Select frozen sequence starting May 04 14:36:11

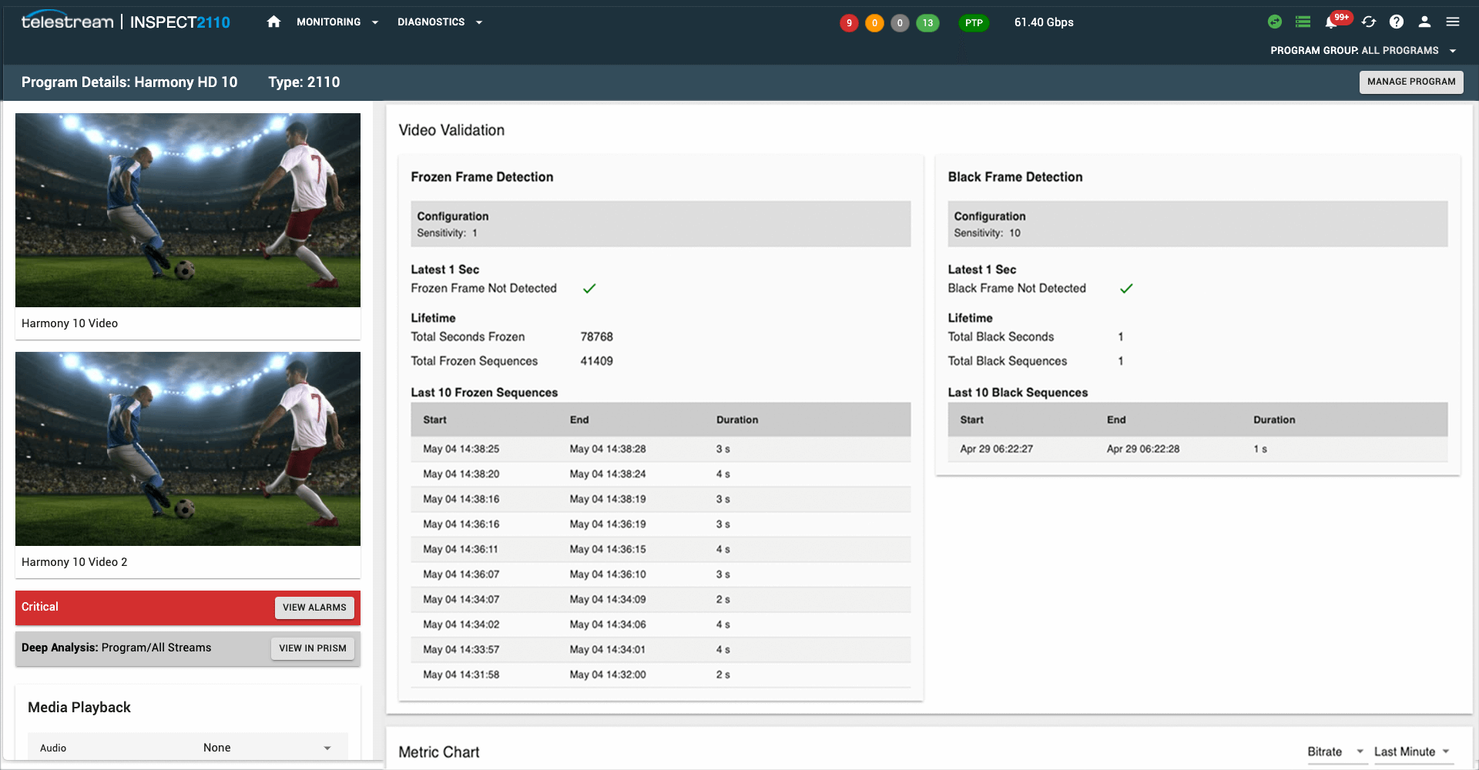coord(660,549)
